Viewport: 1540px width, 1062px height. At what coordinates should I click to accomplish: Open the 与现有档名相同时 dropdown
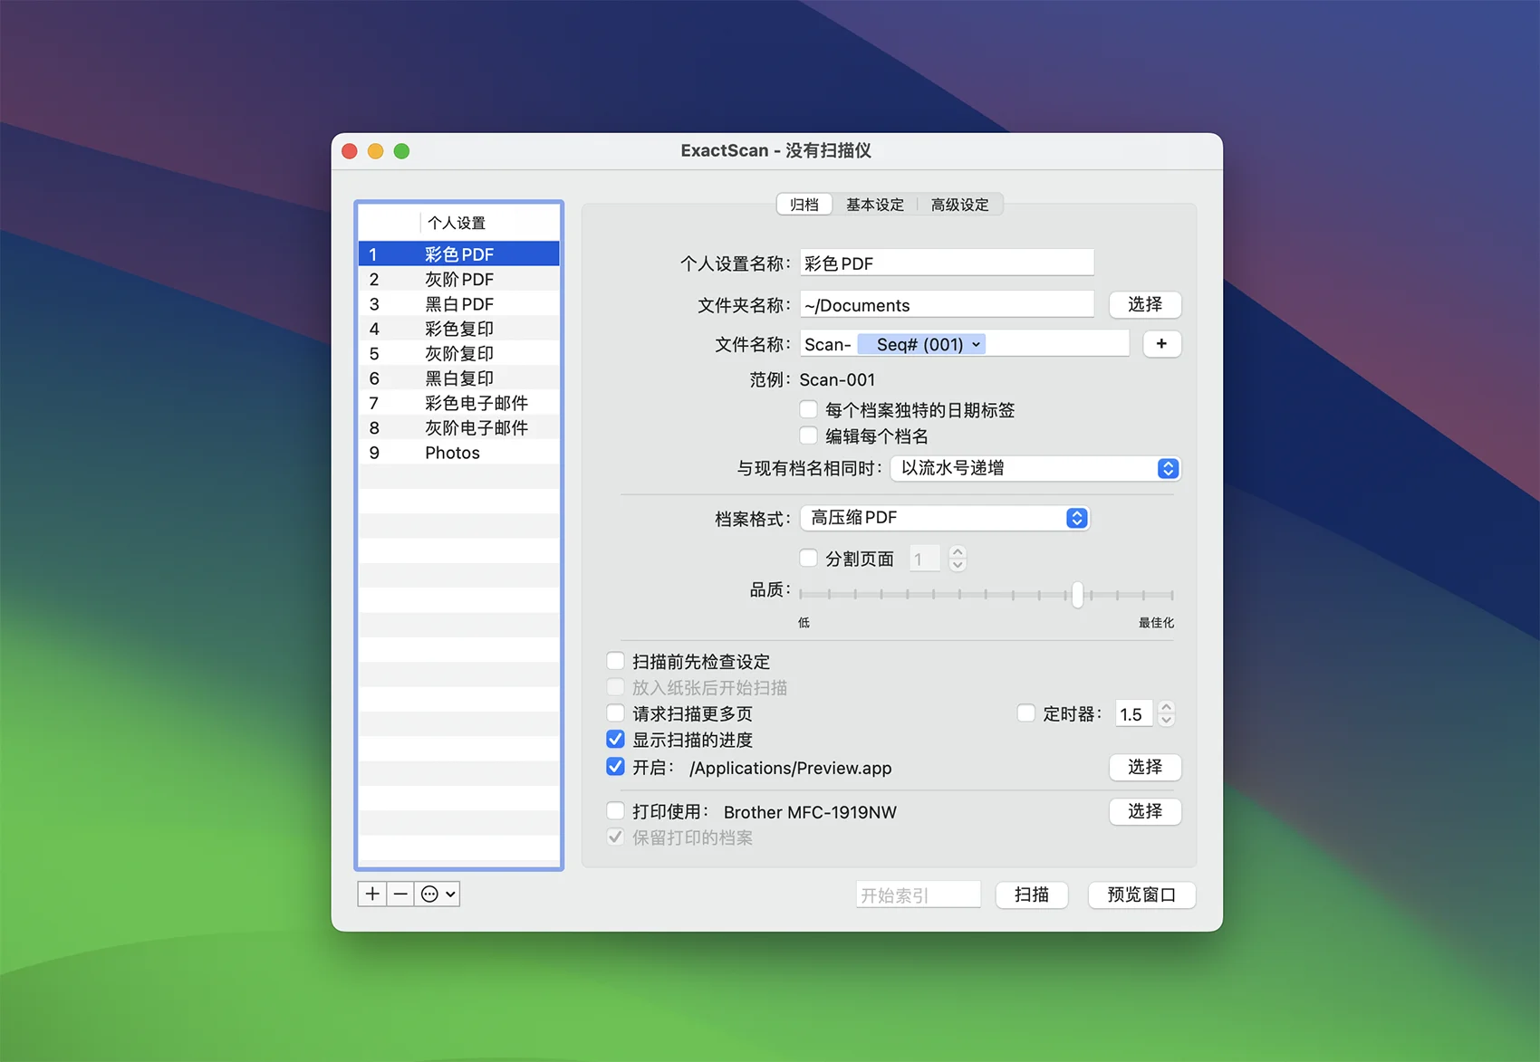point(1035,468)
